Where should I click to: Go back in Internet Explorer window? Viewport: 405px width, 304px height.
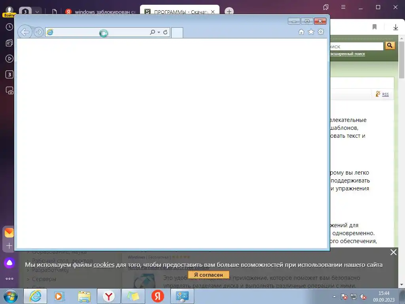tap(25, 32)
